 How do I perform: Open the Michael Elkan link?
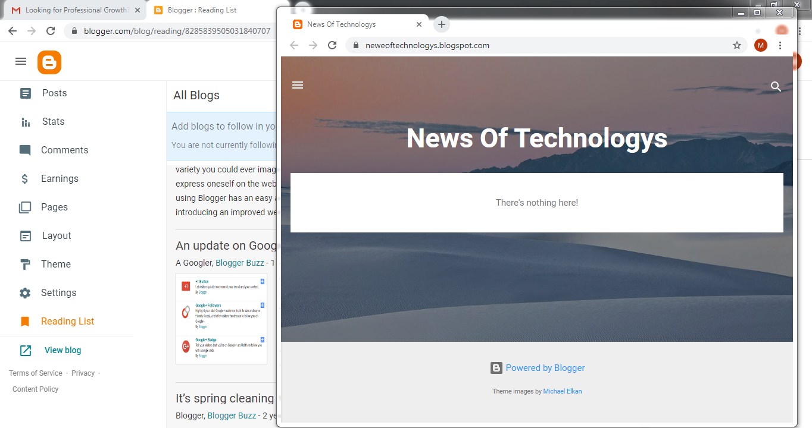pyautogui.click(x=563, y=391)
